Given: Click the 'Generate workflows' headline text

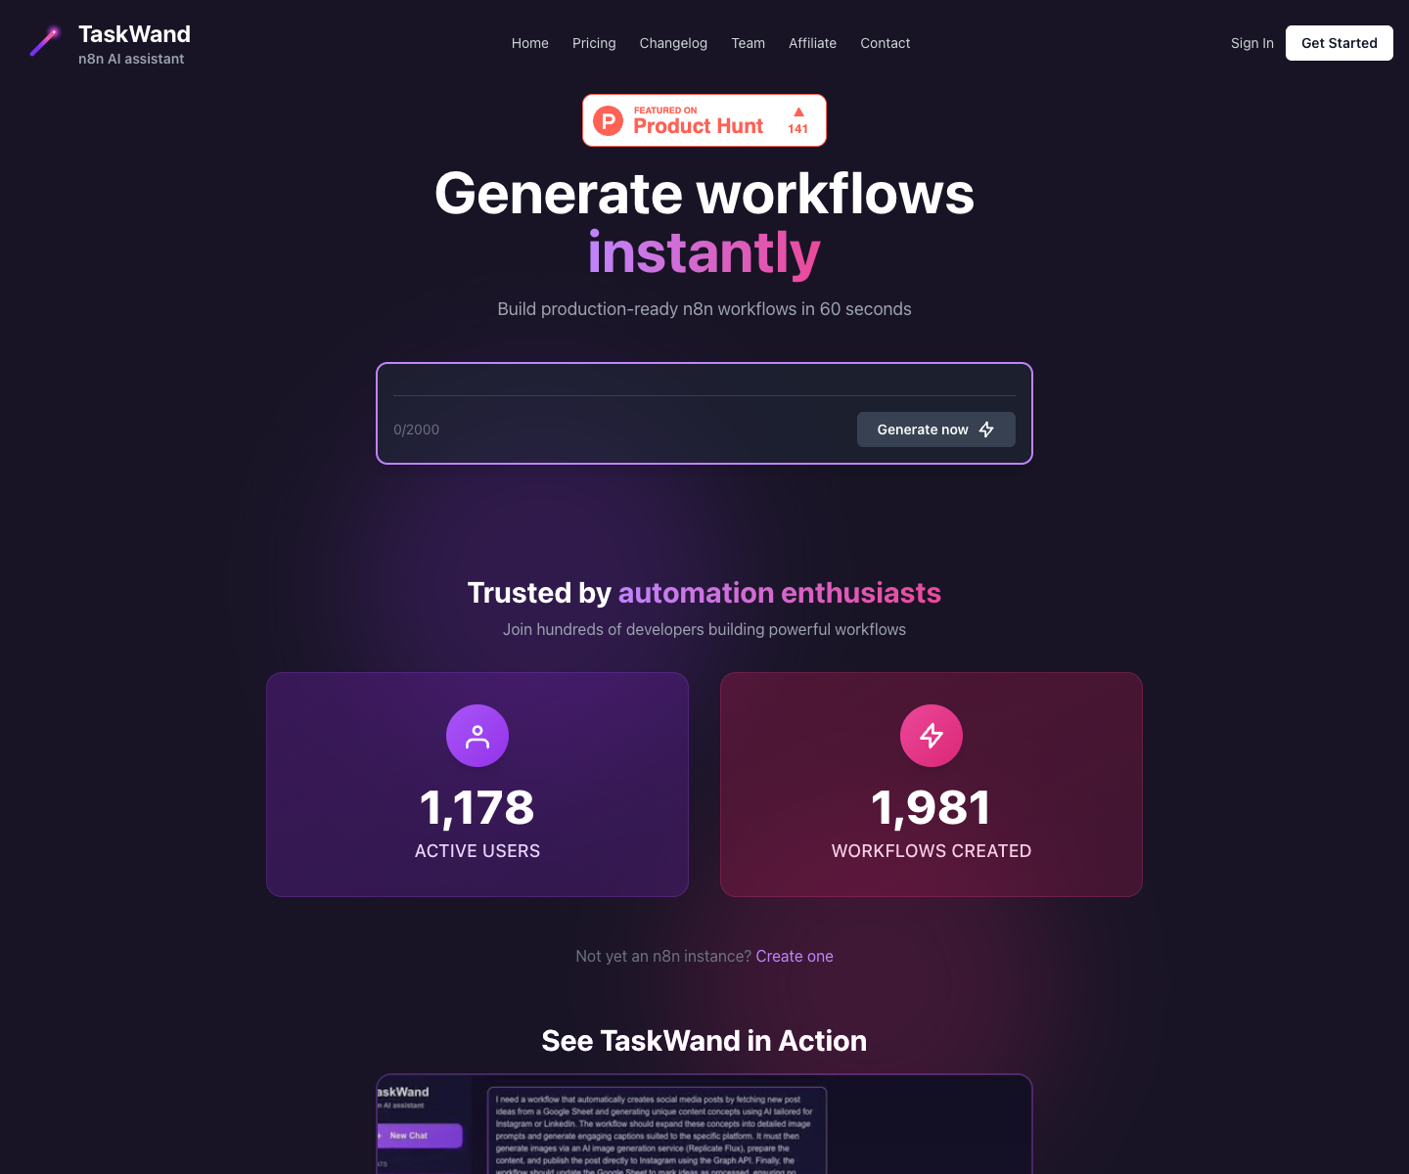Looking at the screenshot, I should coord(704,194).
